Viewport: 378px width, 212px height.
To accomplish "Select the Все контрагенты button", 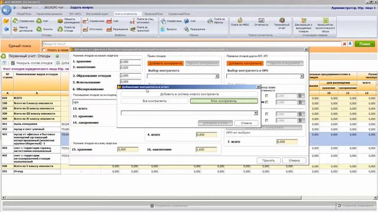I will [155, 101].
